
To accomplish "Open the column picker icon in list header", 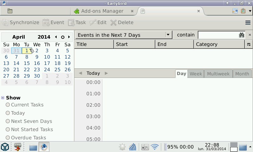I will [249, 44].
